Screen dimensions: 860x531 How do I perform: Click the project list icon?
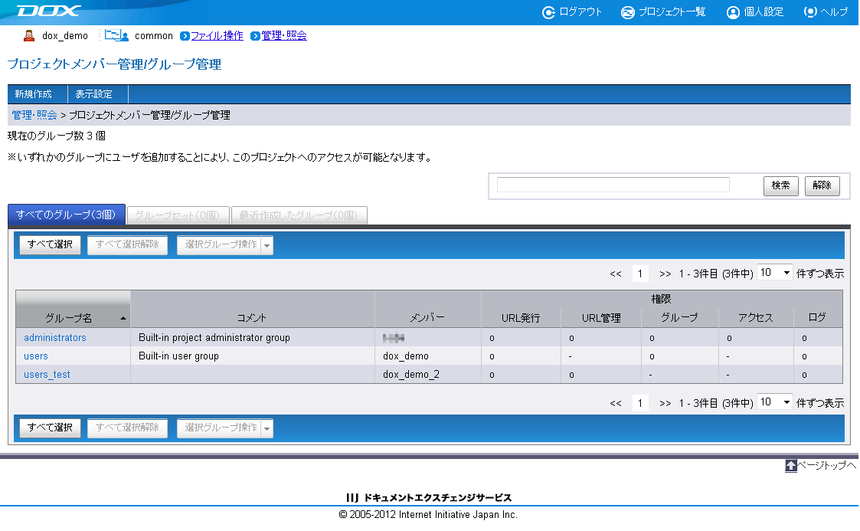(628, 12)
